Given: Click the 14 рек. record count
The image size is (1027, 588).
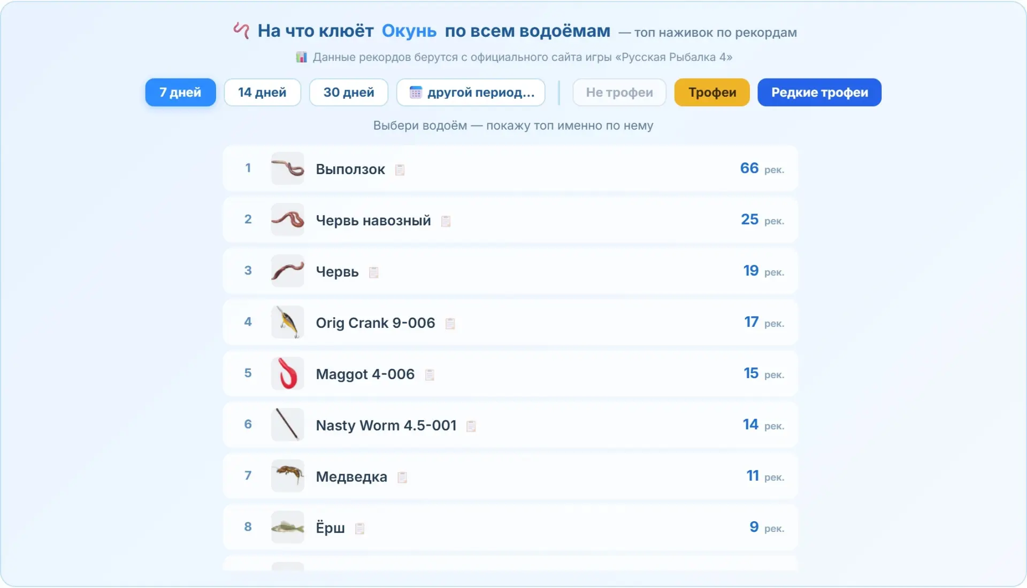Looking at the screenshot, I should (763, 425).
